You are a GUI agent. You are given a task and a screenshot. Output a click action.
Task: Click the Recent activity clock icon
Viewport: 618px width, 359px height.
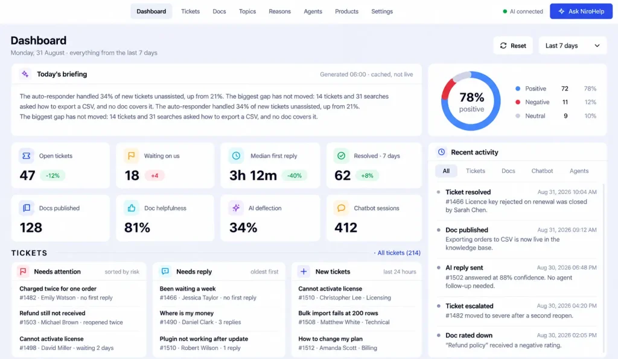(x=441, y=152)
